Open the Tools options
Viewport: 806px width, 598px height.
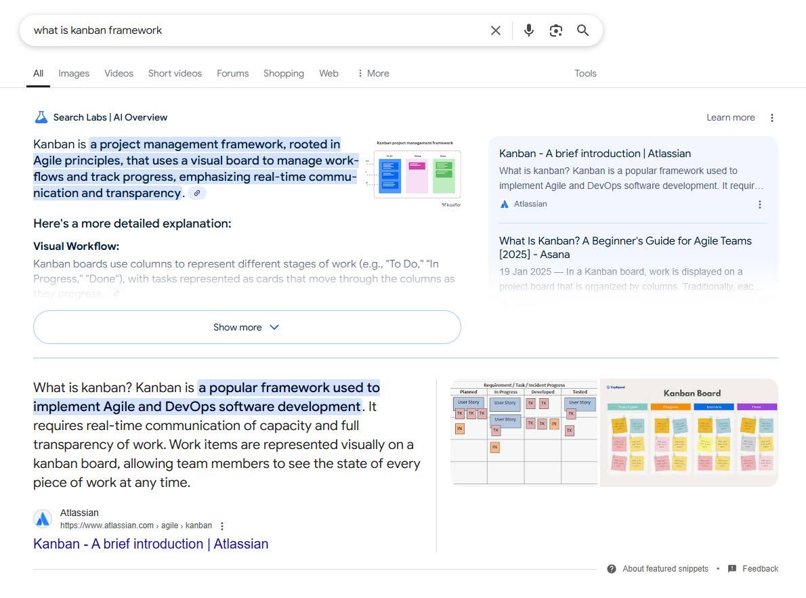[585, 74]
